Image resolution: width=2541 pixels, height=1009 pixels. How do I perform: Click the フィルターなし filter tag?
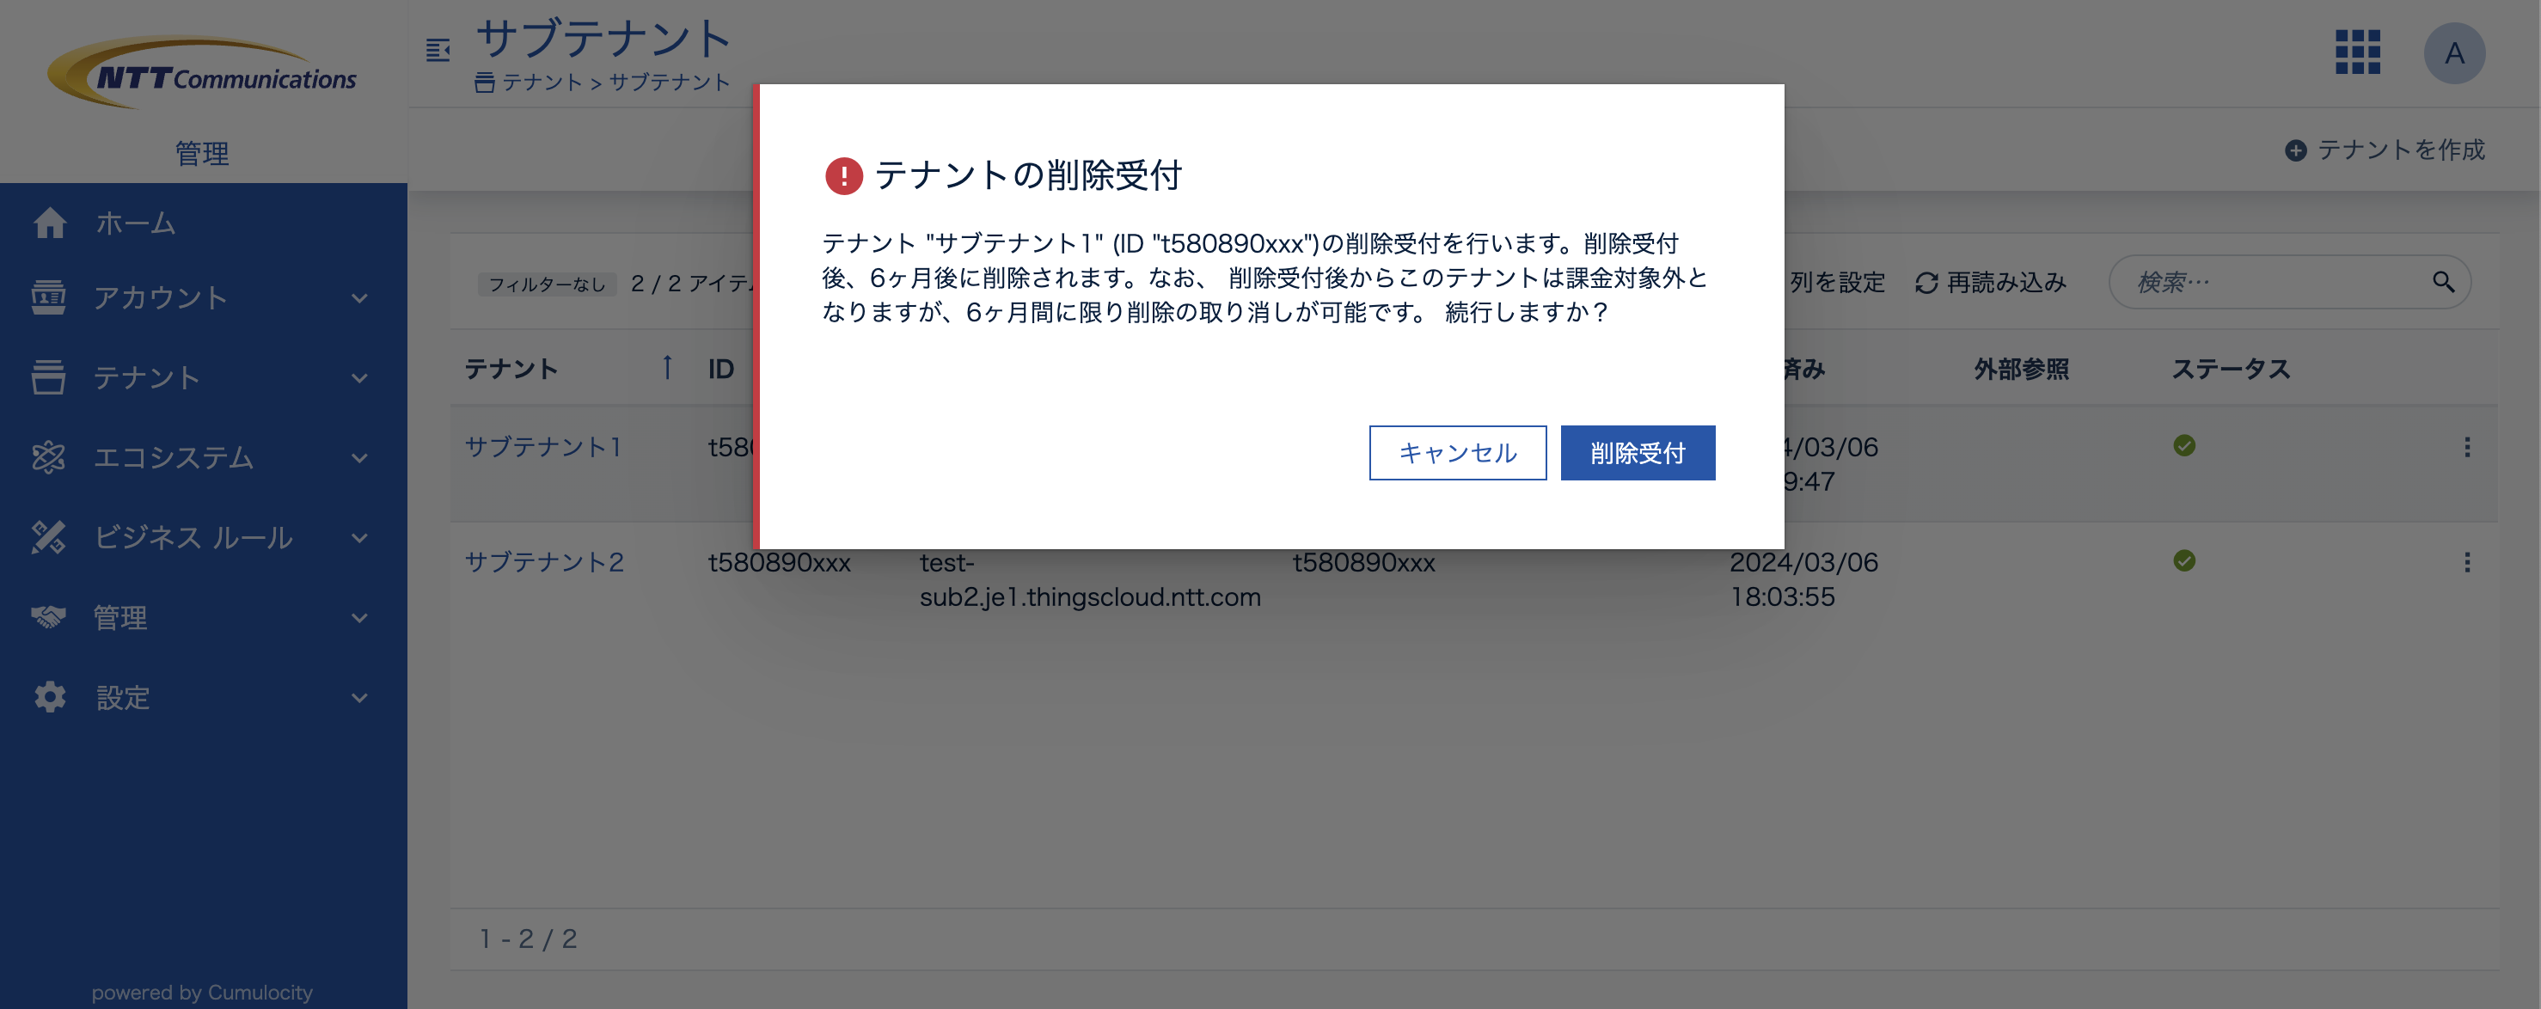point(548,284)
